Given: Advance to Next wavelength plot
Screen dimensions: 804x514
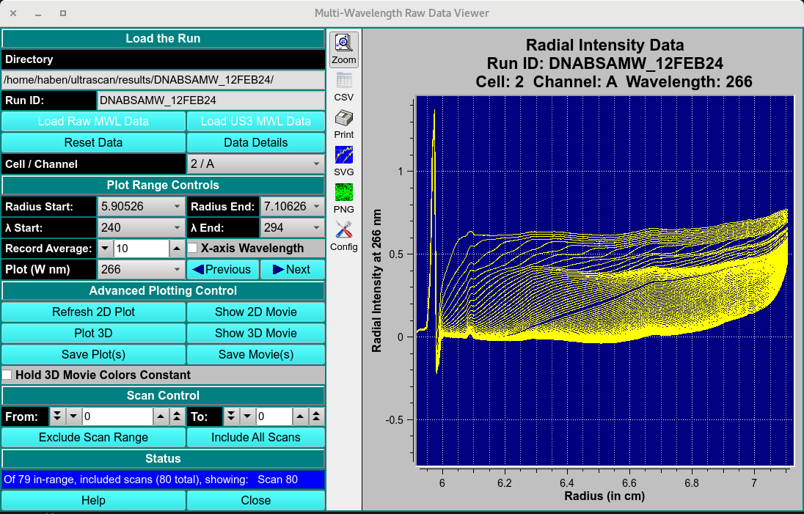Looking at the screenshot, I should point(292,270).
